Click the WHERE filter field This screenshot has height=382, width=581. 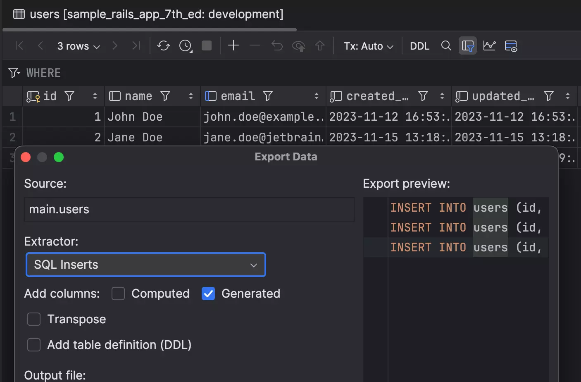point(165,73)
